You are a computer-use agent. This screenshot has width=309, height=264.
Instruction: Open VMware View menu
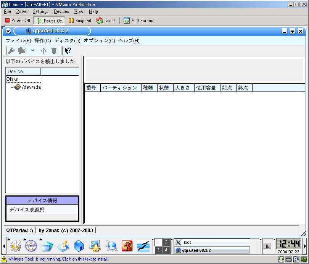[x=79, y=11]
